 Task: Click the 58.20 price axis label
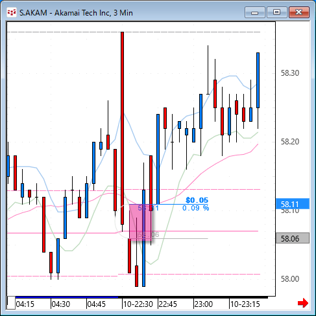[x=290, y=142]
